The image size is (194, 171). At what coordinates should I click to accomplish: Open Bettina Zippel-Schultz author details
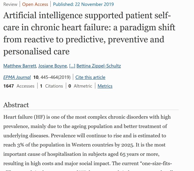pyautogui.click(x=98, y=66)
